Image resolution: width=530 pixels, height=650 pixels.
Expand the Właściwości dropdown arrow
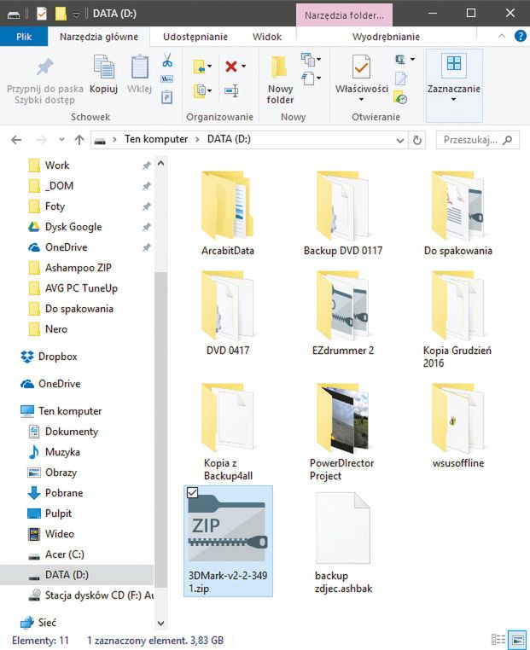pyautogui.click(x=361, y=100)
